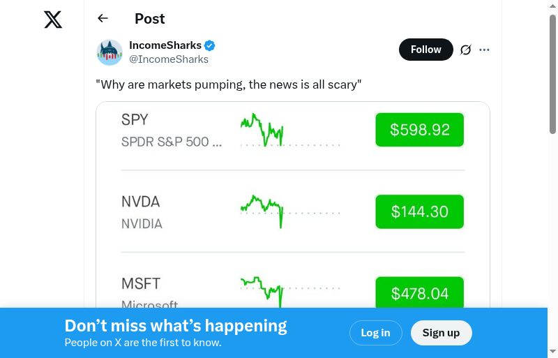558x358 pixels.
Task: Click the Grok explain-post icon
Action: (x=465, y=50)
